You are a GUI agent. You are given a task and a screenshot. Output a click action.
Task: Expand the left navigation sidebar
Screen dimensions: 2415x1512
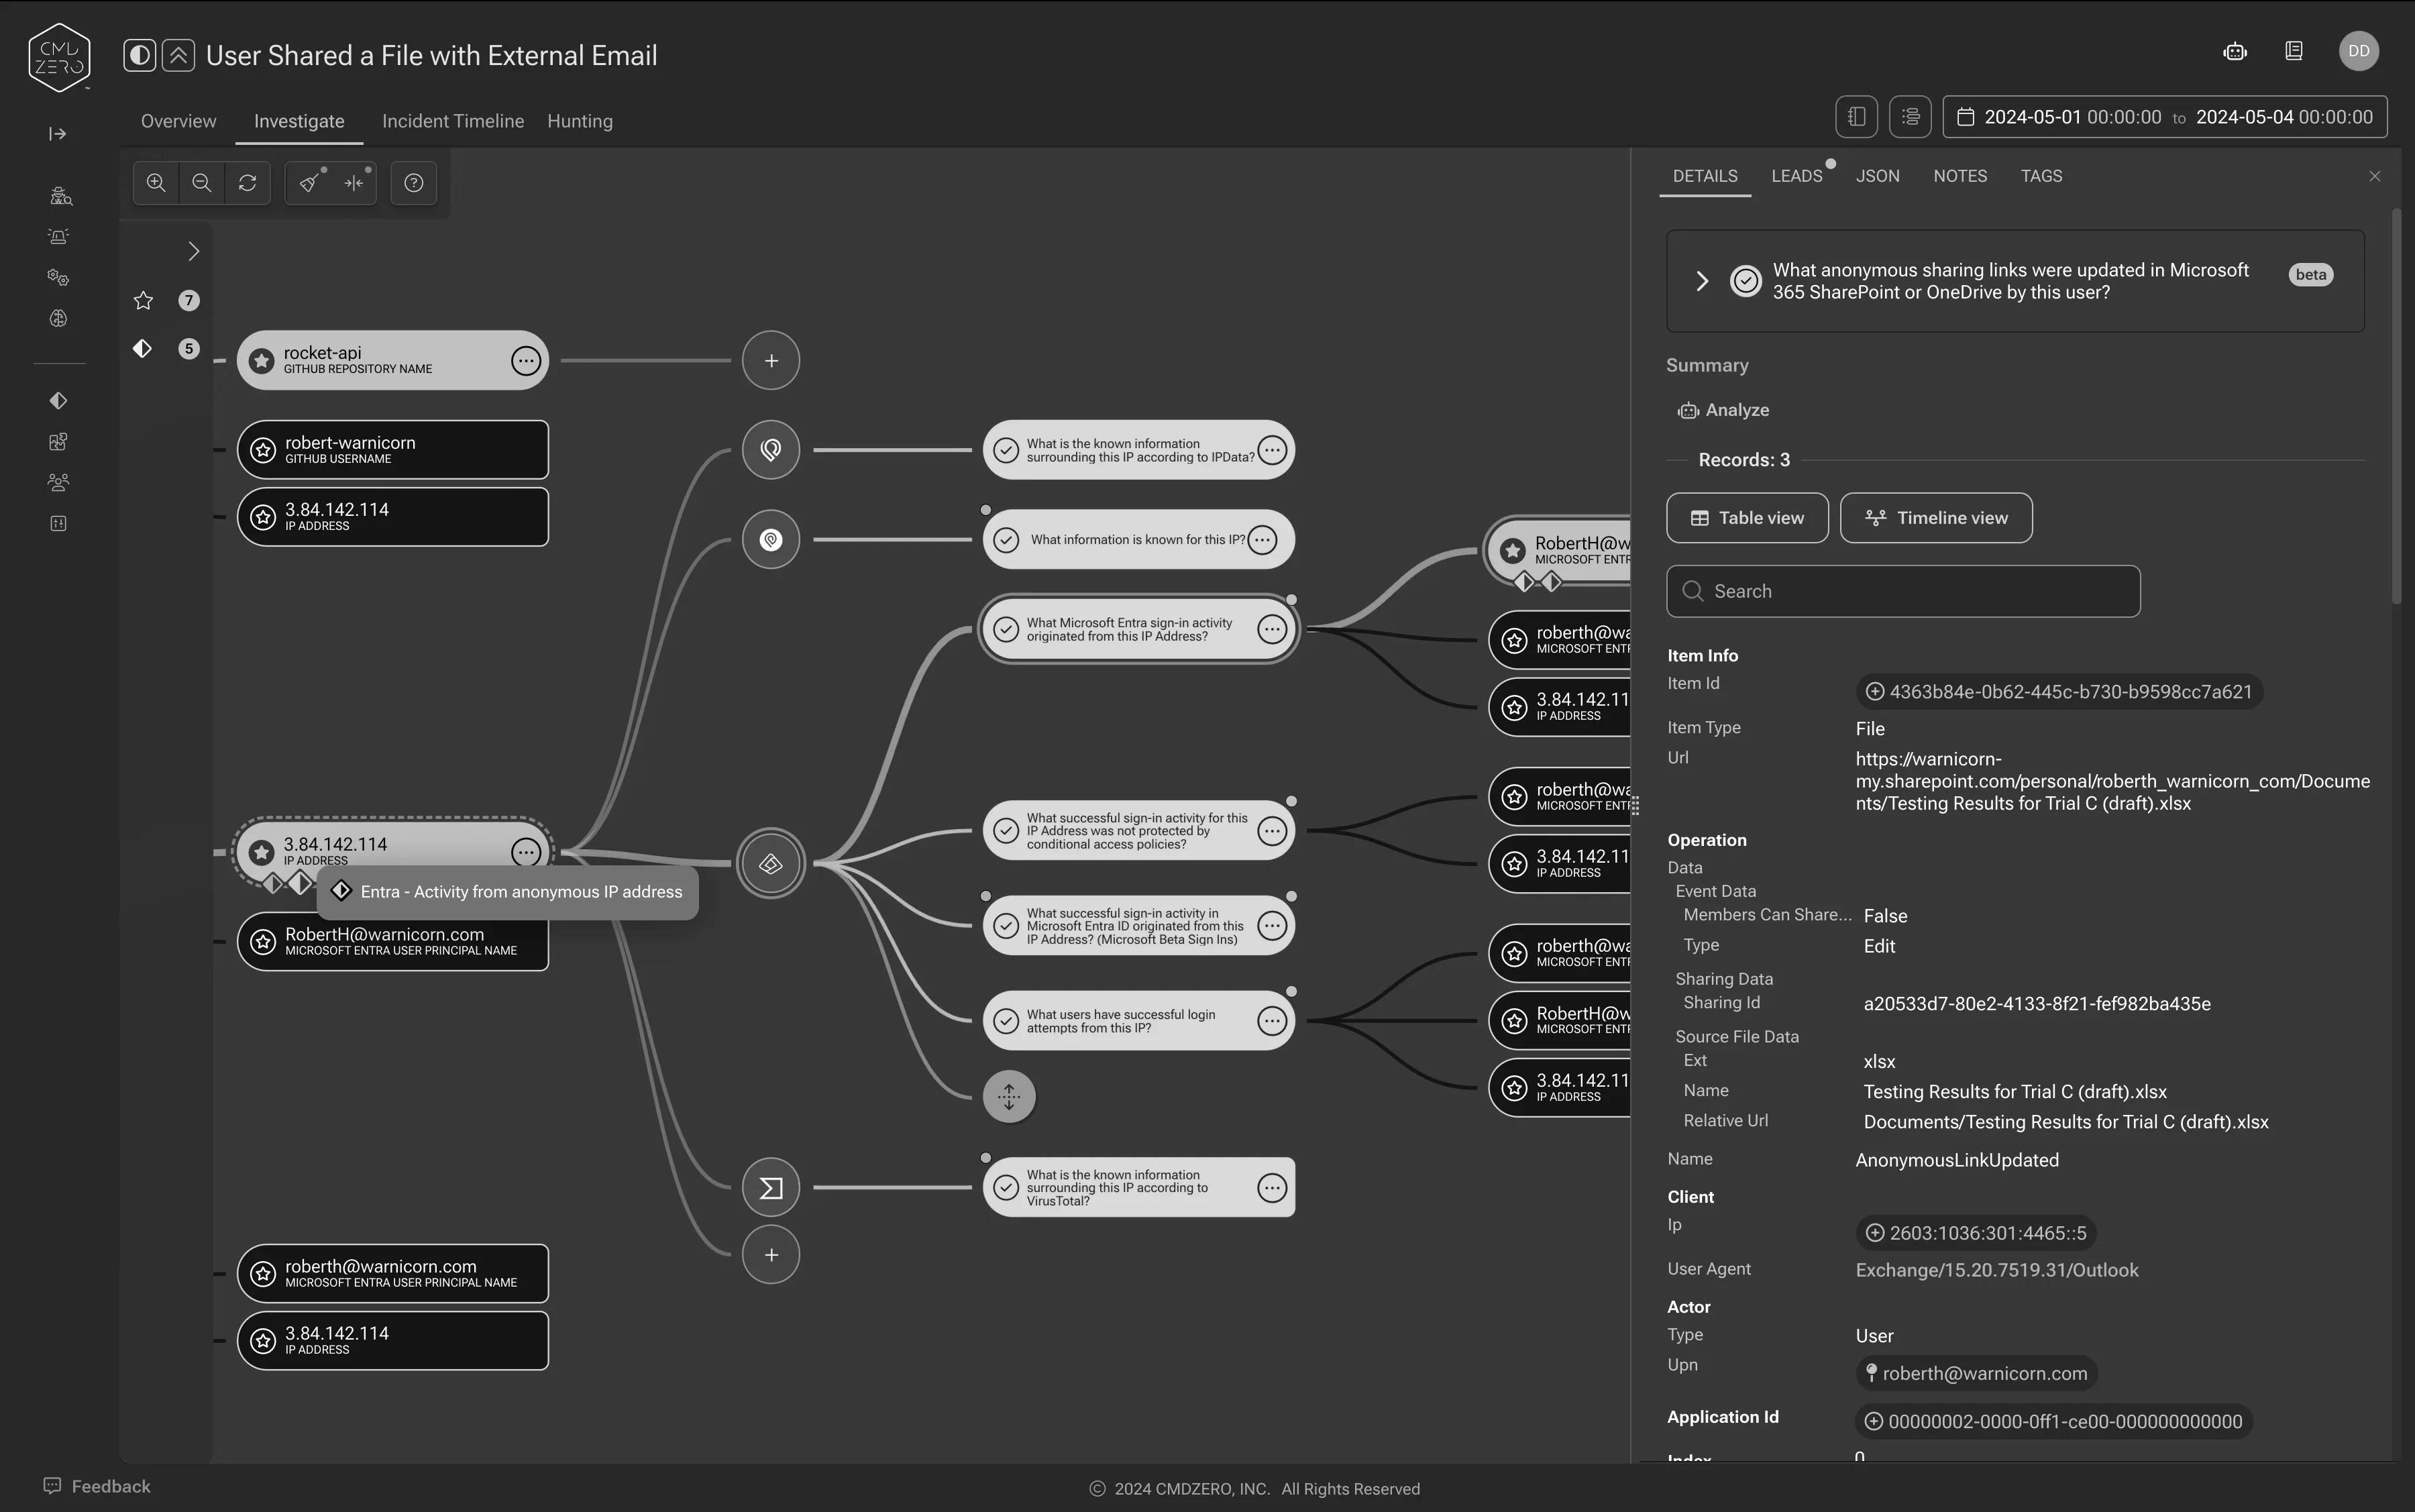click(58, 134)
